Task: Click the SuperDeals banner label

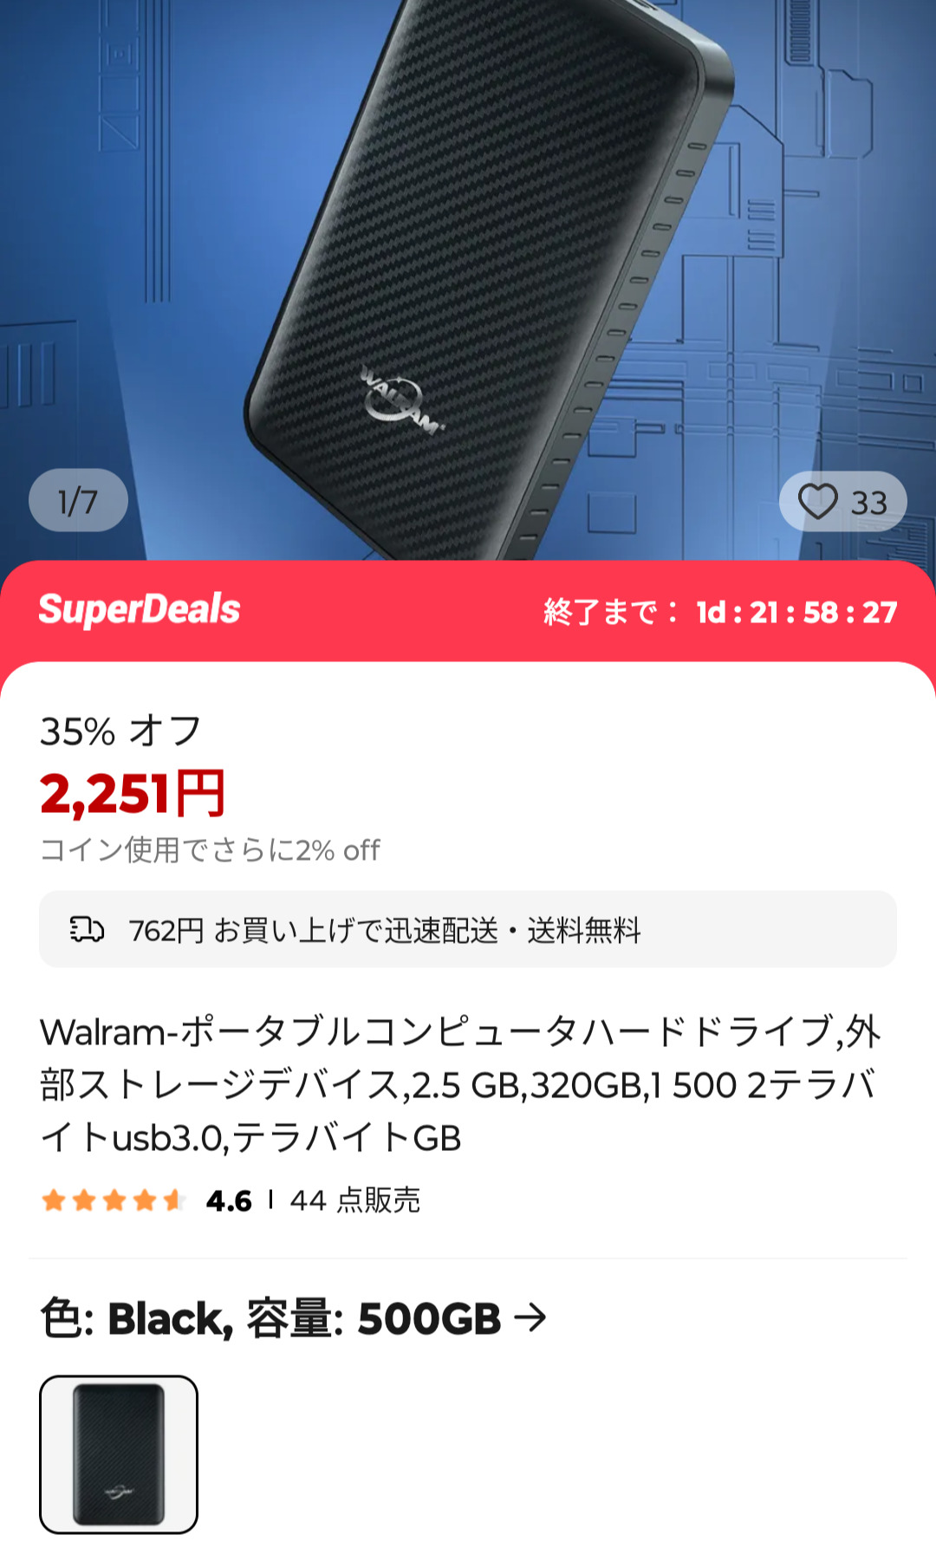Action: (x=140, y=609)
